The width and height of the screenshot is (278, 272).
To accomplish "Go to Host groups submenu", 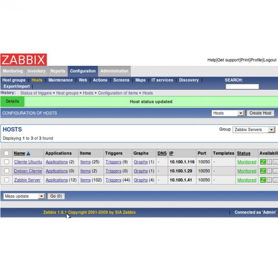I will click(14, 80).
